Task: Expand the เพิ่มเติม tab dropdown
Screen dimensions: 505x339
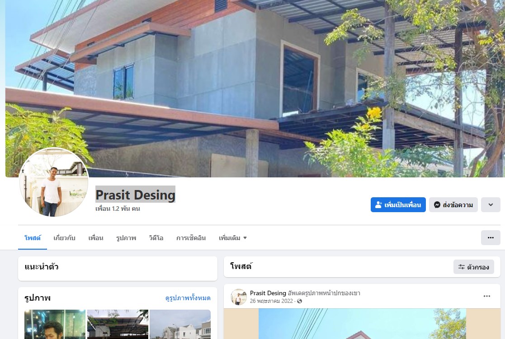Action: (232, 238)
